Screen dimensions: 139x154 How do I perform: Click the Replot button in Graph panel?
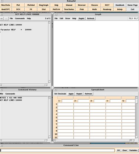(x=82, y=19)
